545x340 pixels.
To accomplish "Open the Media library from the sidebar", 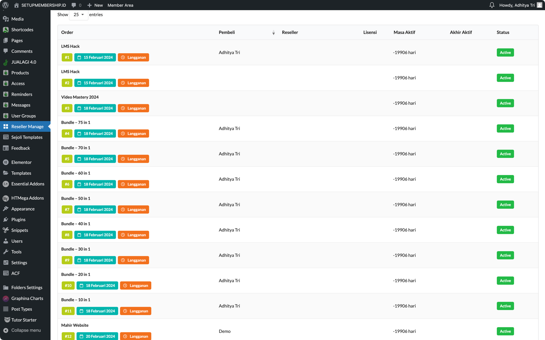I will coord(17,19).
